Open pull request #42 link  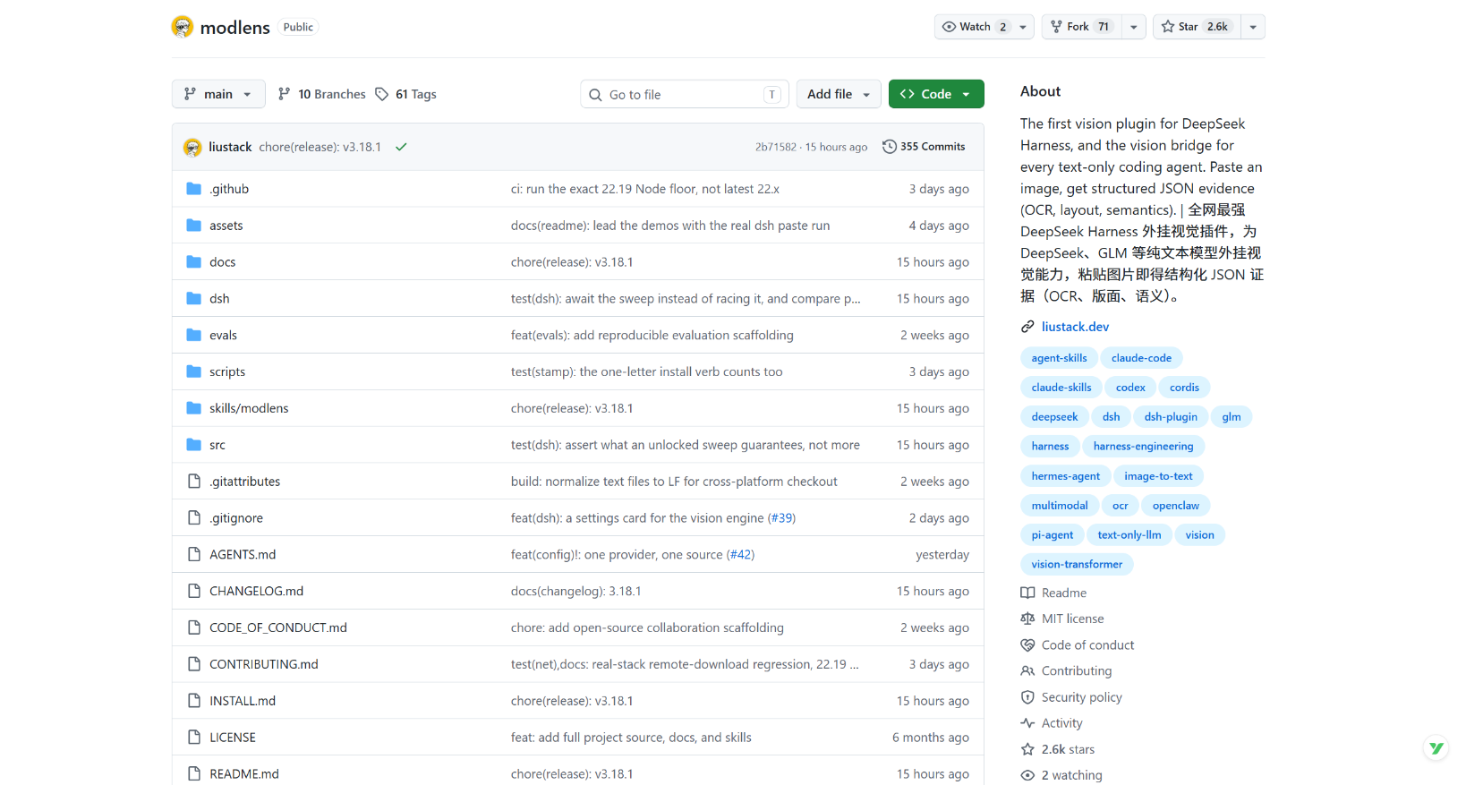(741, 555)
